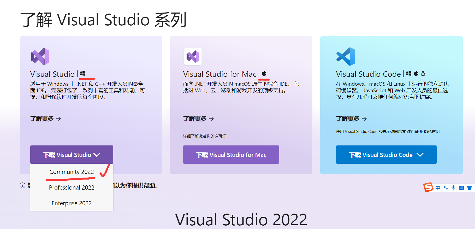Click the 了解 Visual Studio 系列 heading
The width and height of the screenshot is (475, 229).
104,20
